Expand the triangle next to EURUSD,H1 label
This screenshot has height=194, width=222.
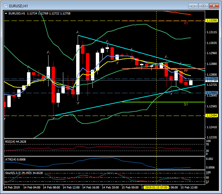coord(6,13)
